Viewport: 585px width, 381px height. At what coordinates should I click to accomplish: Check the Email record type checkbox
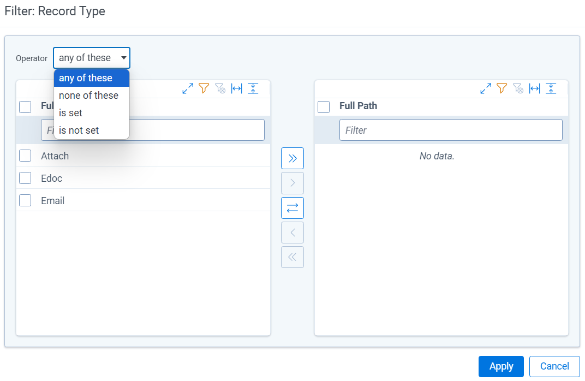pos(25,200)
